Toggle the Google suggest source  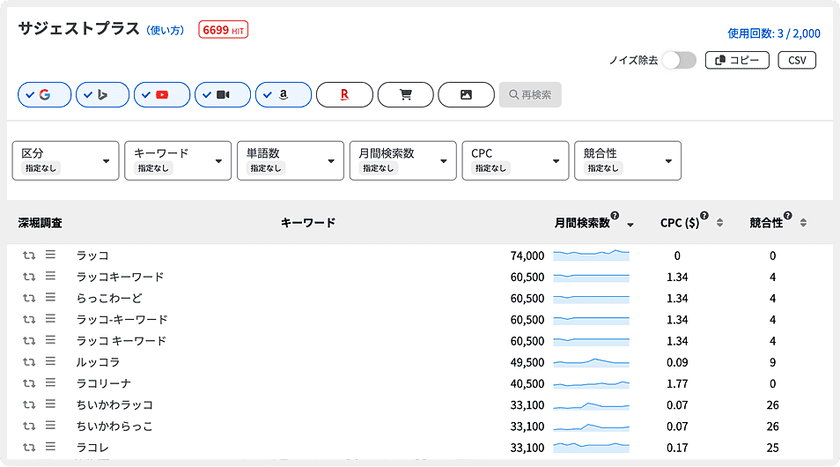pyautogui.click(x=44, y=95)
